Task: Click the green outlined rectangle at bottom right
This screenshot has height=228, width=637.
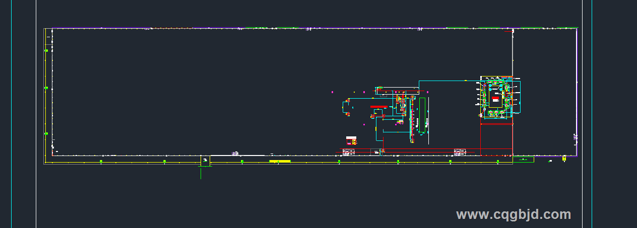Action: (523, 160)
